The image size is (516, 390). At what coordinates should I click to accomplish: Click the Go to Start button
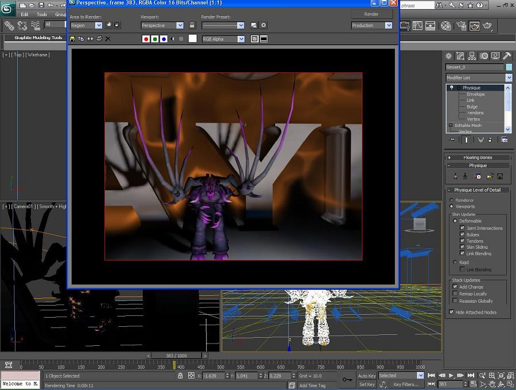point(431,376)
